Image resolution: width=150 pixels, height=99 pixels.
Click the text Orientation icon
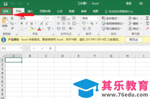click(x=71, y=29)
